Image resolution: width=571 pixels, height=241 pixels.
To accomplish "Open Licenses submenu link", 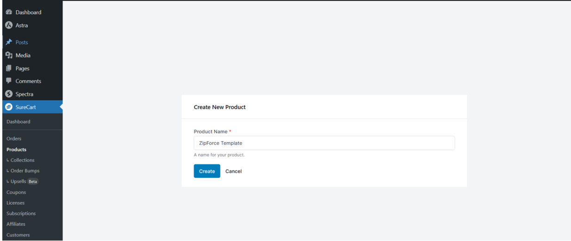I will [16, 203].
